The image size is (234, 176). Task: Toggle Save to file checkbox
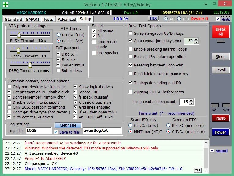[x=56, y=132]
